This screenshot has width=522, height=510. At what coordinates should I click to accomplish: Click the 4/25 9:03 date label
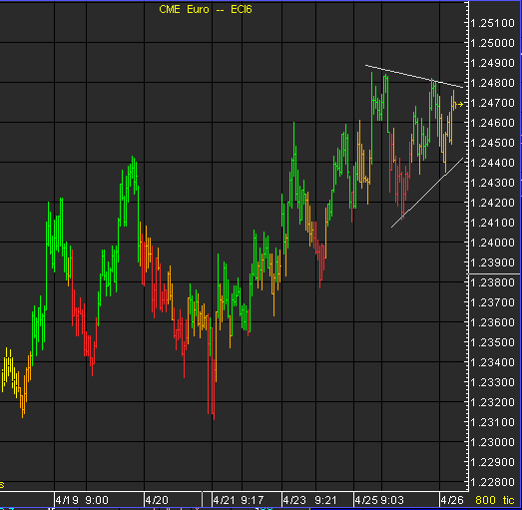coord(379,500)
